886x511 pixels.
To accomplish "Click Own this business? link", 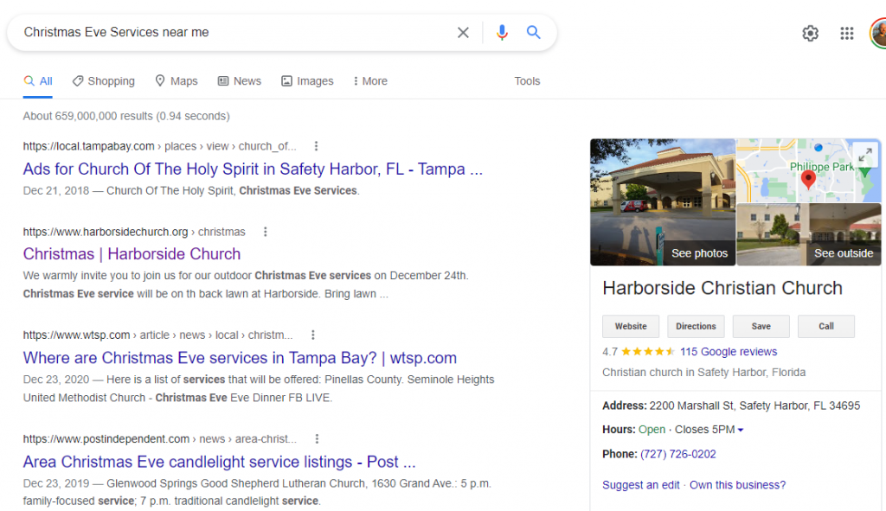I will point(737,485).
